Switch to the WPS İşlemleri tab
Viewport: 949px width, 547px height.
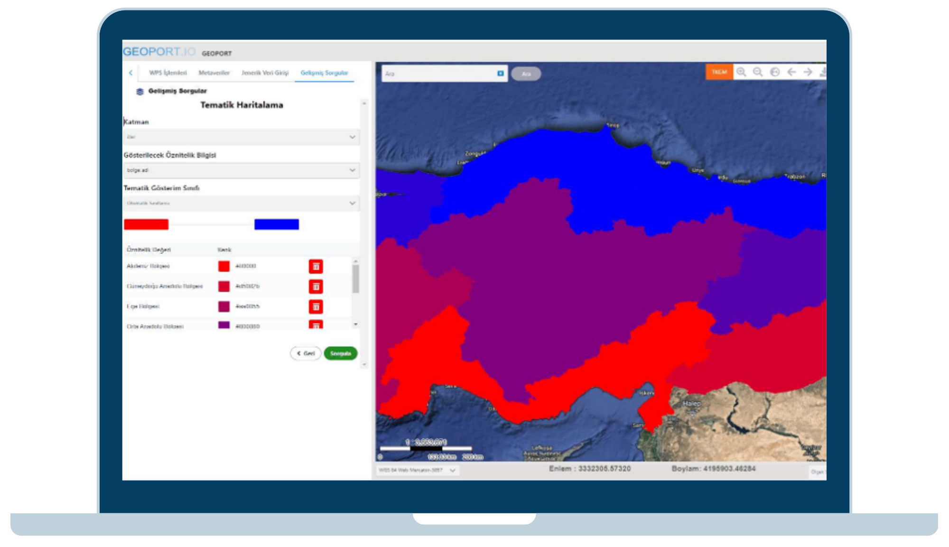click(x=167, y=73)
